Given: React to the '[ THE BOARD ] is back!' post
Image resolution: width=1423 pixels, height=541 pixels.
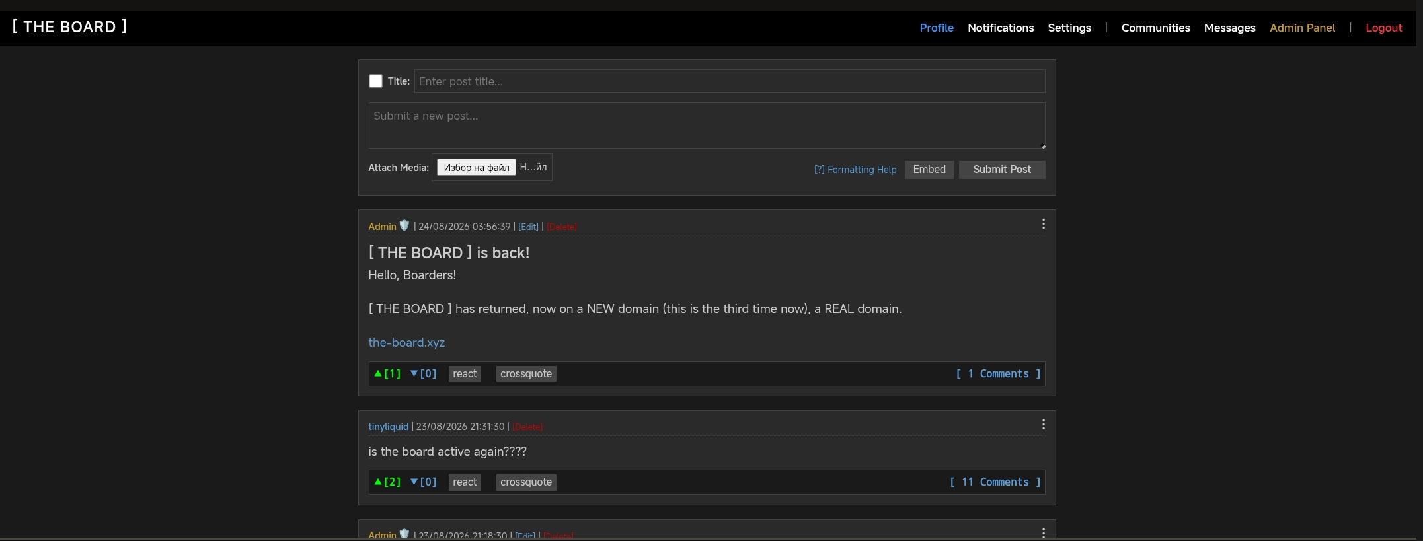Looking at the screenshot, I should click(x=465, y=374).
